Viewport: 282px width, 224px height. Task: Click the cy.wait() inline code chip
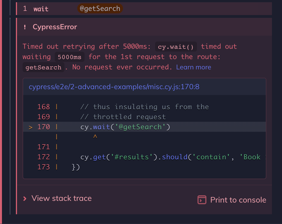pos(176,47)
